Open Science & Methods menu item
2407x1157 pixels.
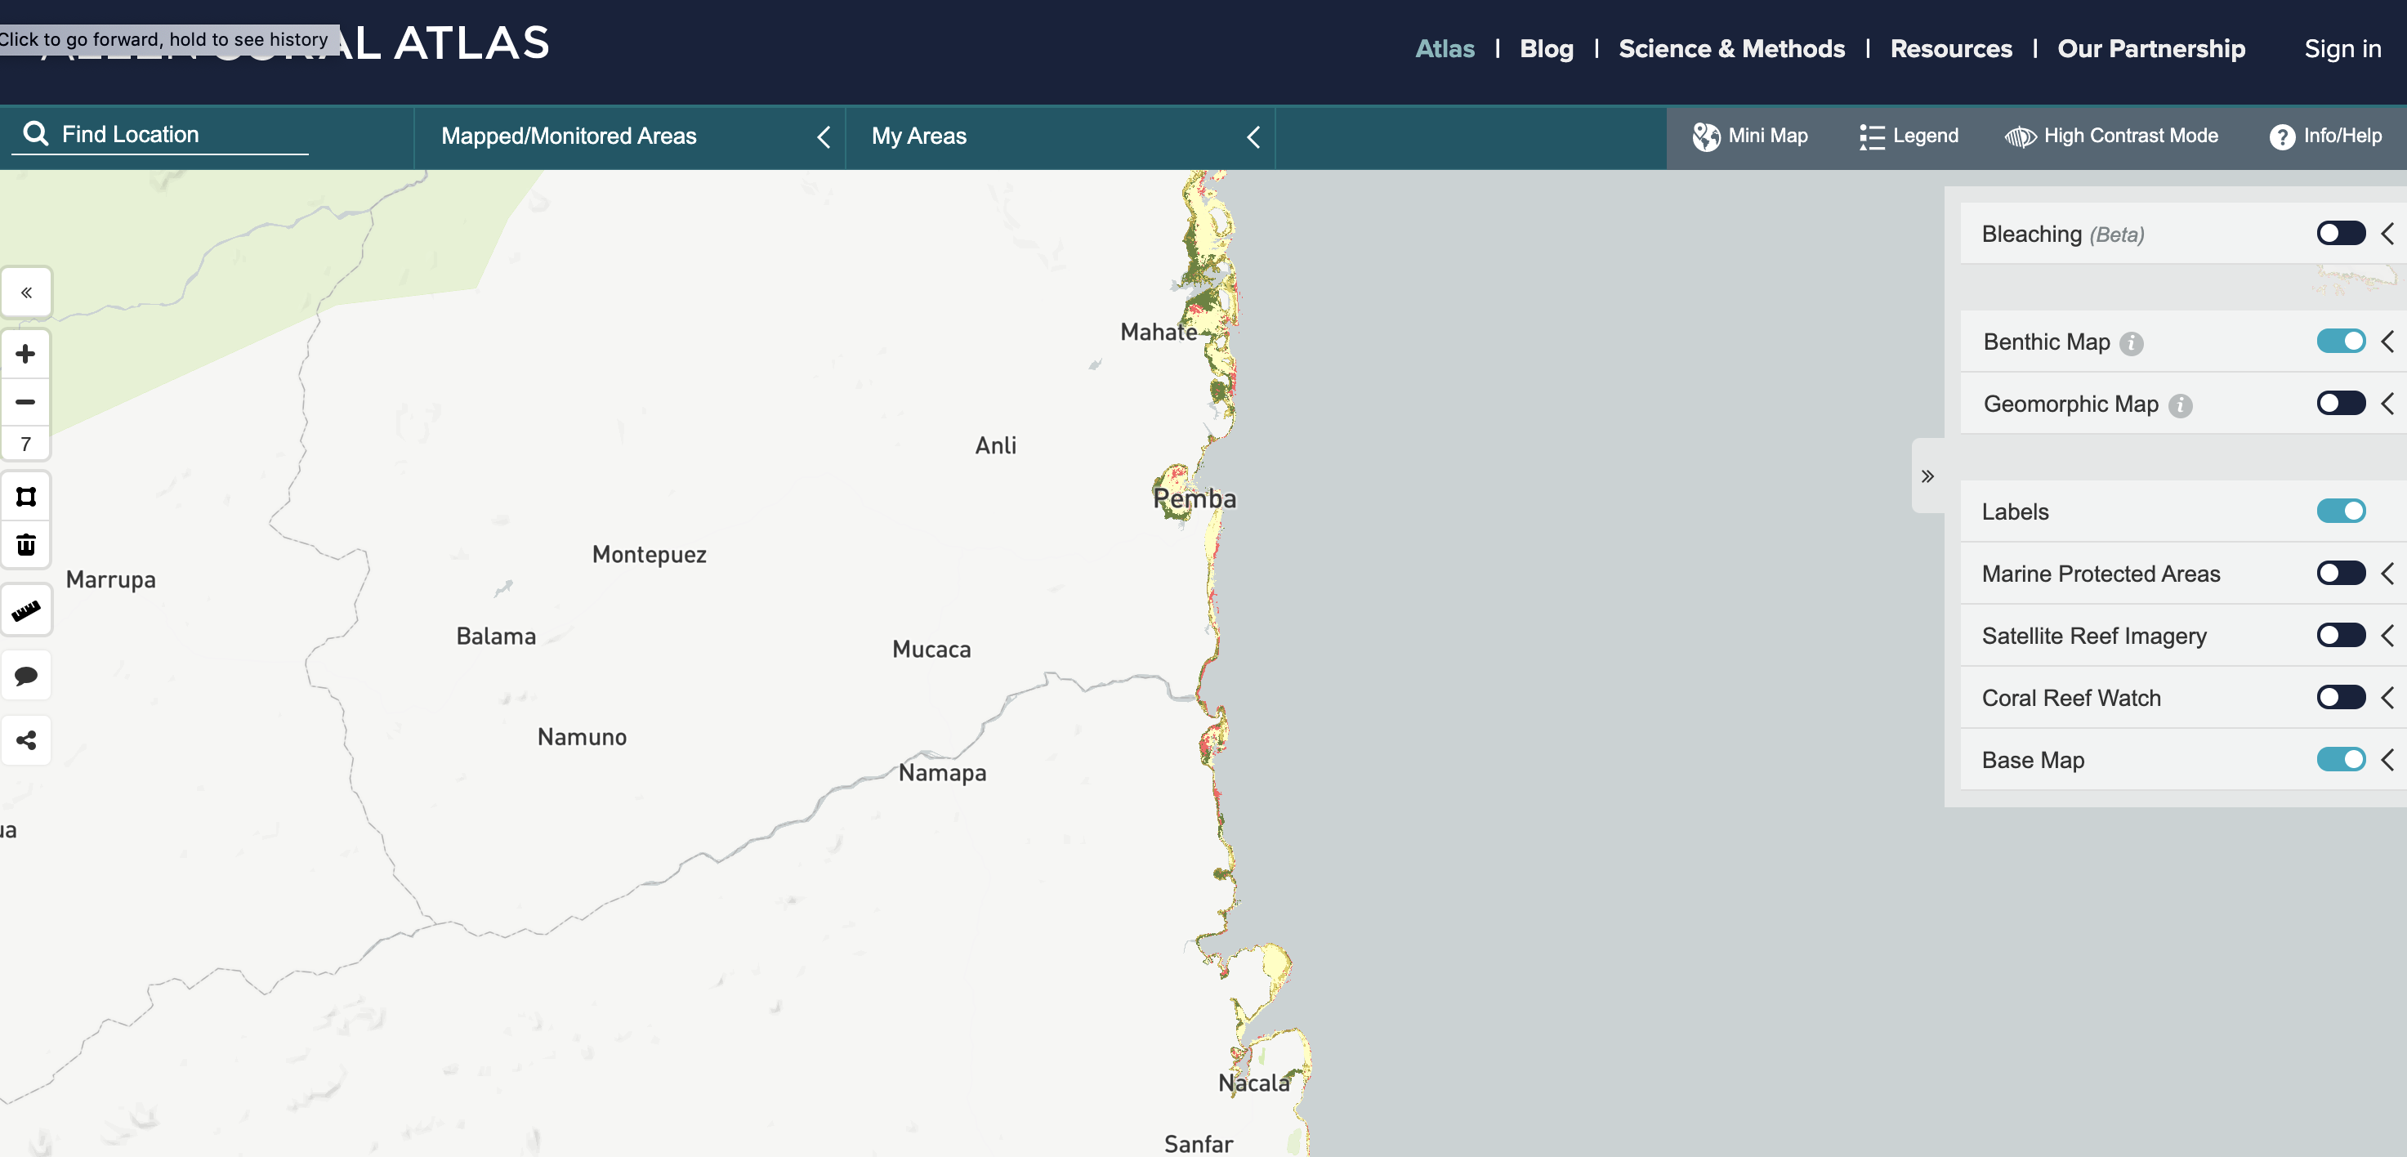click(x=1730, y=48)
